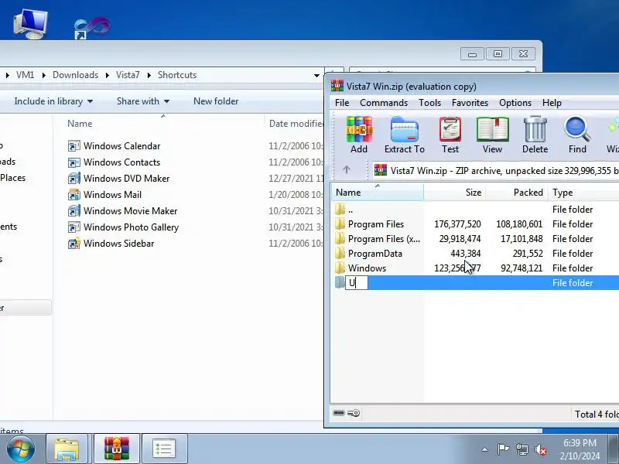The image size is (619, 464).
Task: Select the Windows folder icon in archive
Action: [340, 268]
